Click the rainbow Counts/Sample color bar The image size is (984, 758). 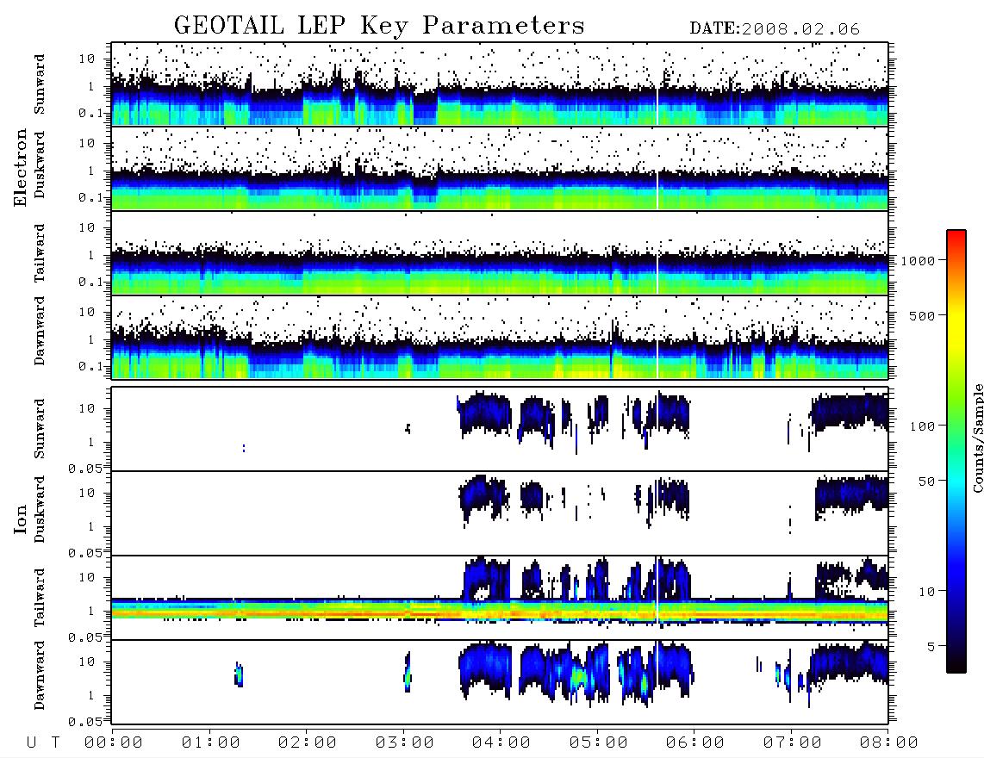click(956, 451)
